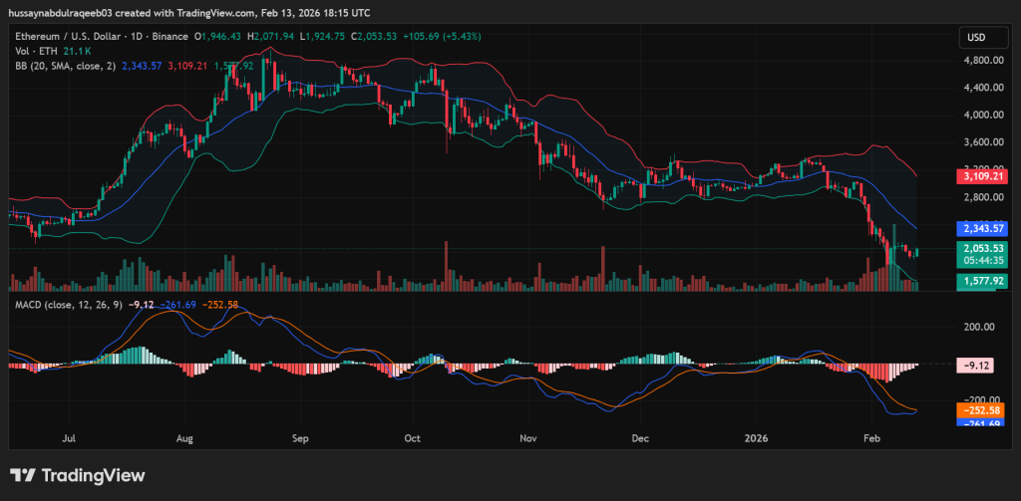
Task: Click the Vol · ETH volume legend
Action: [36, 51]
